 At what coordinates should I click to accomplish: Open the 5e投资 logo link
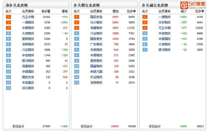(193, 5)
